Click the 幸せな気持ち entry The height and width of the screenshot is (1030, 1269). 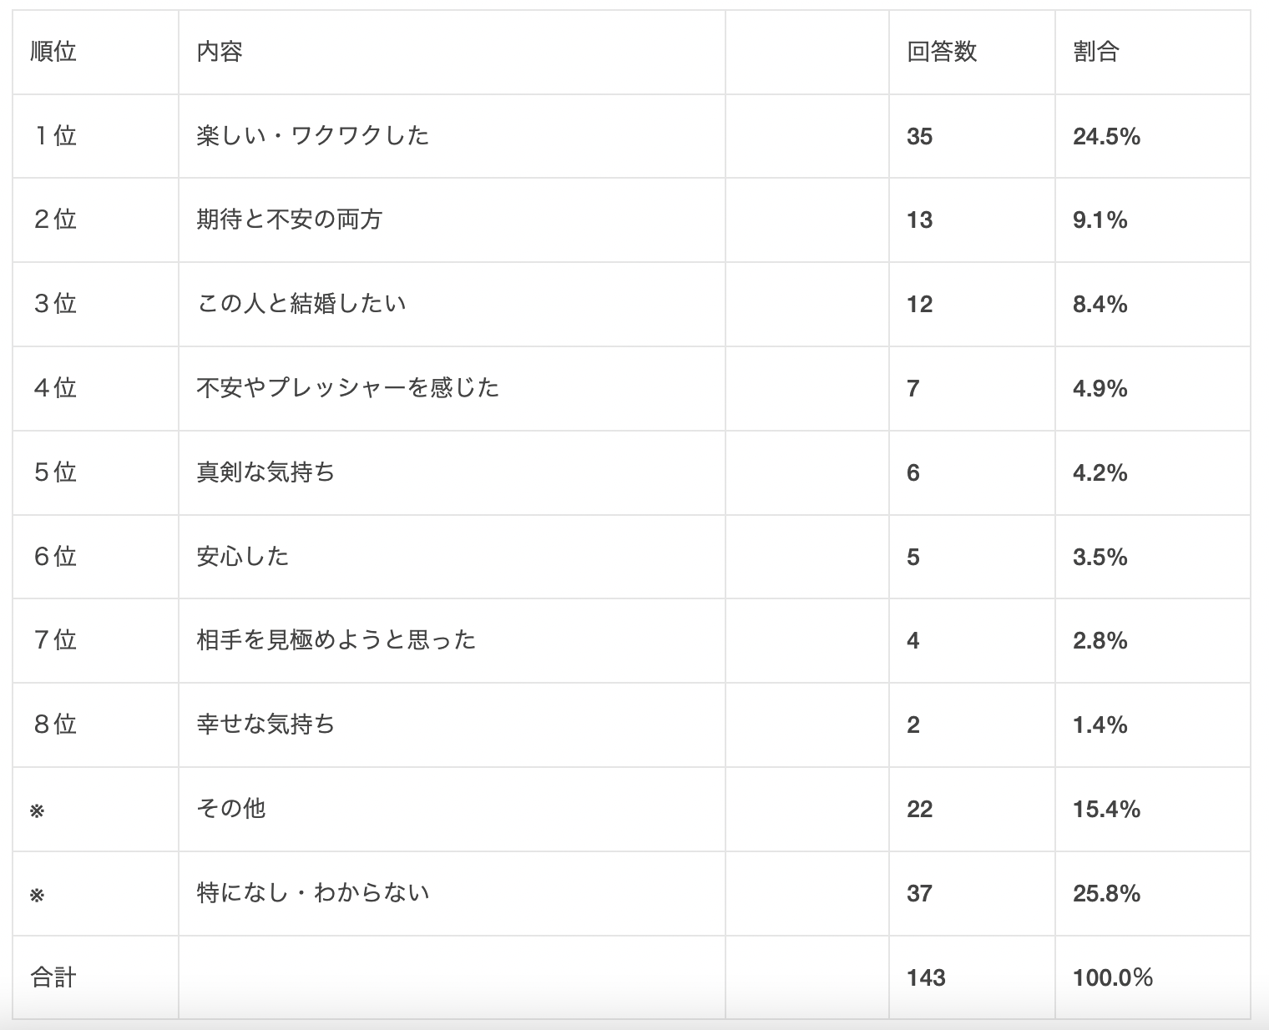(x=265, y=724)
